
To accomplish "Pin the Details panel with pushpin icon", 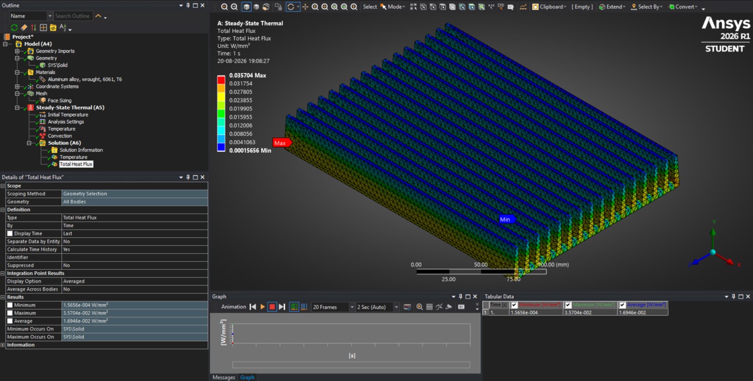I will point(188,177).
